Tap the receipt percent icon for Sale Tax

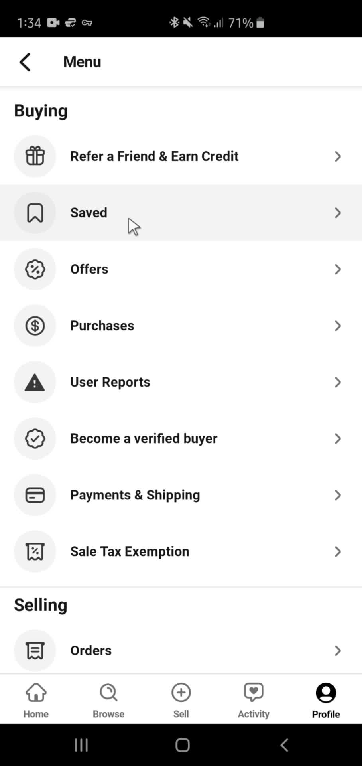[35, 551]
